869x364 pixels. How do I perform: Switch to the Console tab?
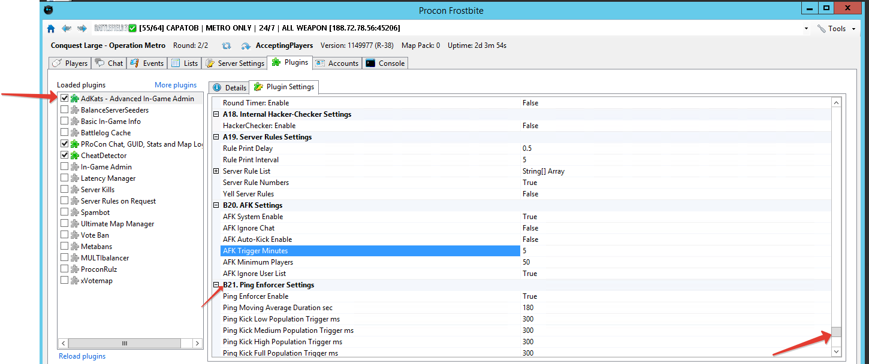pyautogui.click(x=386, y=63)
